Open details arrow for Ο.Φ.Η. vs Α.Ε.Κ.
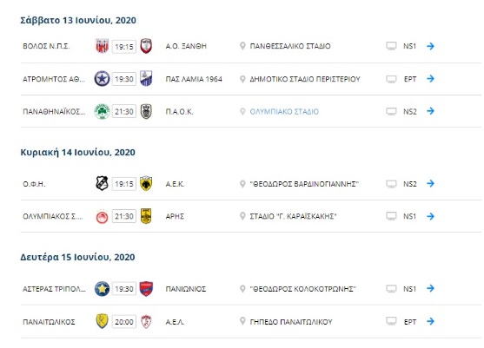 pyautogui.click(x=430, y=184)
